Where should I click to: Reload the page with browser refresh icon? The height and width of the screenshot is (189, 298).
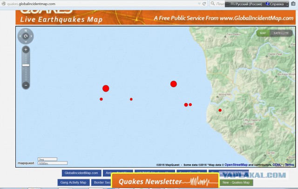(x=204, y=4)
